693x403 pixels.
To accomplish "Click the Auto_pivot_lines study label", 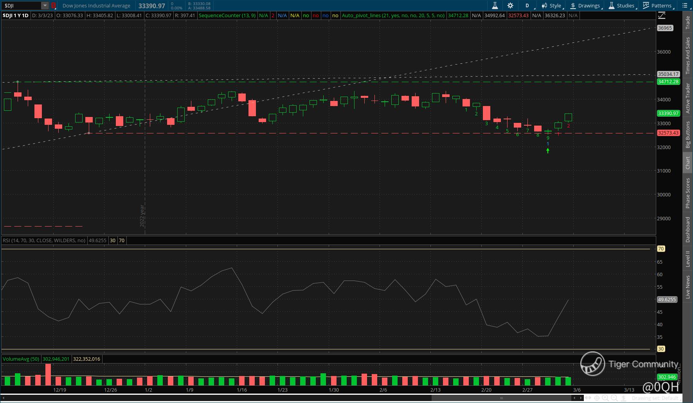I will (x=393, y=16).
